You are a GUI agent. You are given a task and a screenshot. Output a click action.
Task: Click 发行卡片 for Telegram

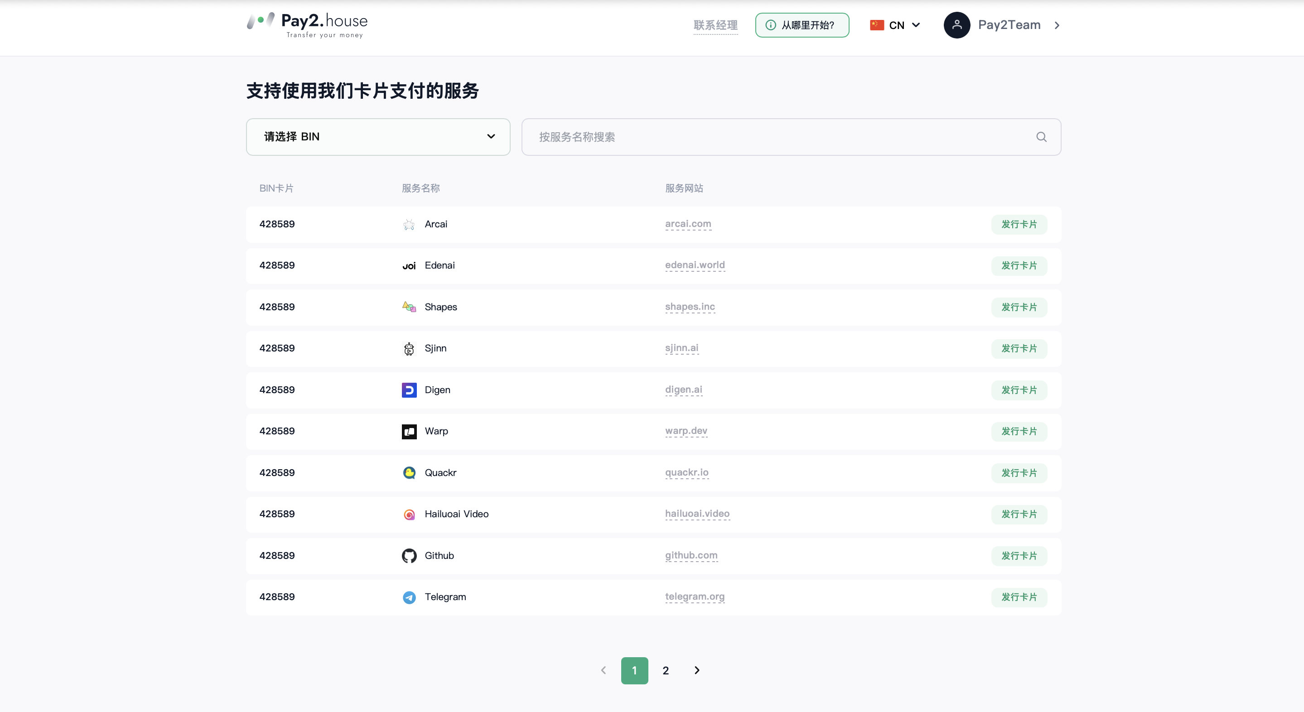click(1019, 597)
